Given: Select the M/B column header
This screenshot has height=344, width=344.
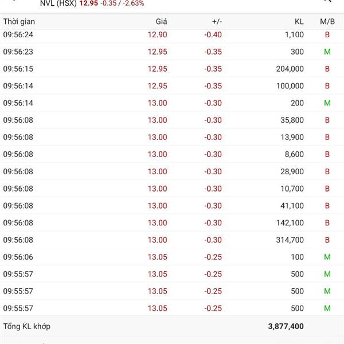Looking at the screenshot, I should tap(327, 21).
